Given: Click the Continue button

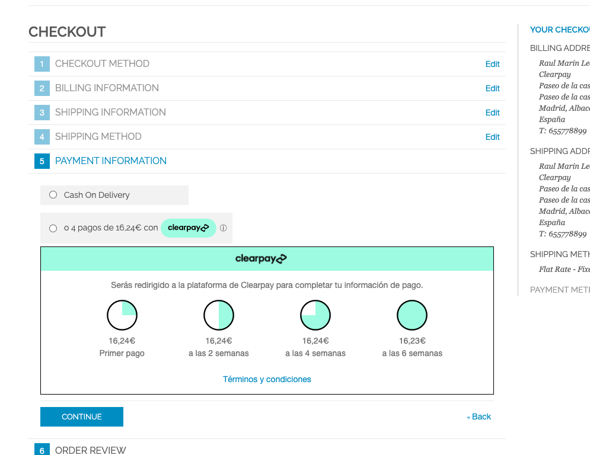Looking at the screenshot, I should pos(82,416).
